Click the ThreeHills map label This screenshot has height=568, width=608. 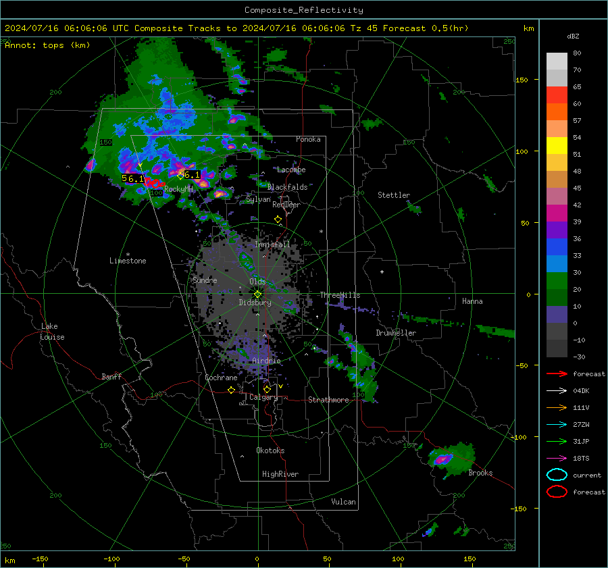[x=340, y=295]
